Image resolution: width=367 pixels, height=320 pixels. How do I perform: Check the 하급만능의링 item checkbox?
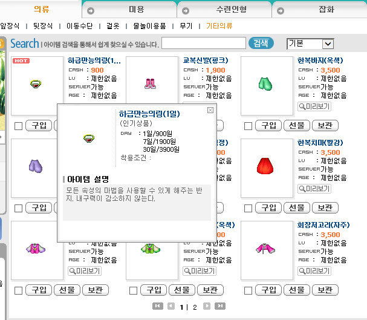[18, 126]
